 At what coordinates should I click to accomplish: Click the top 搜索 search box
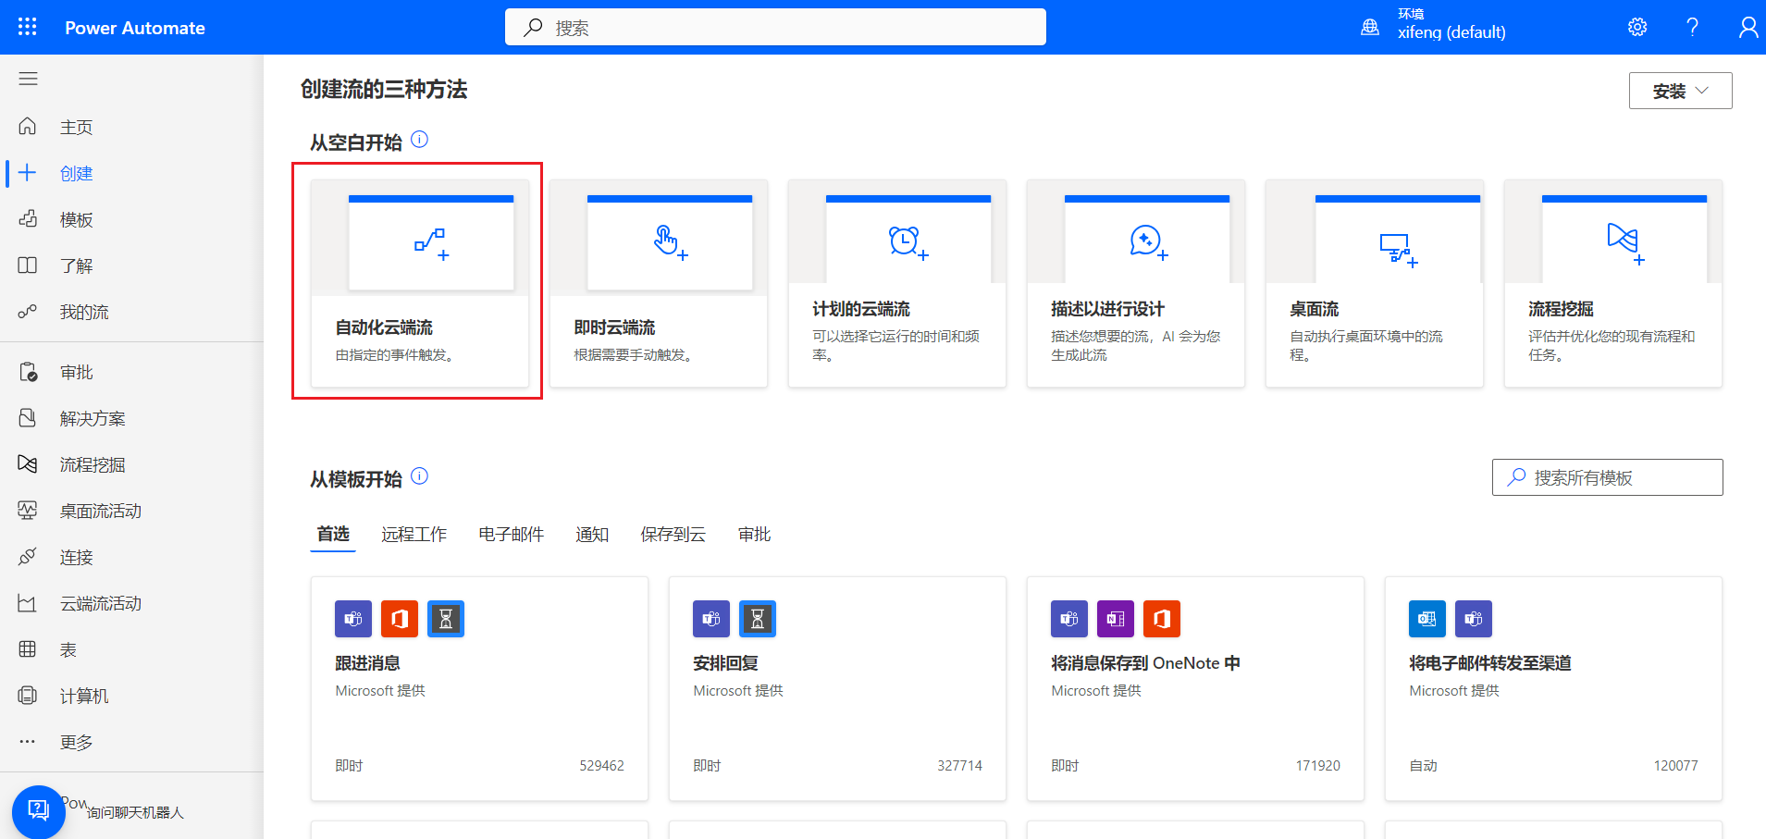pos(775,27)
